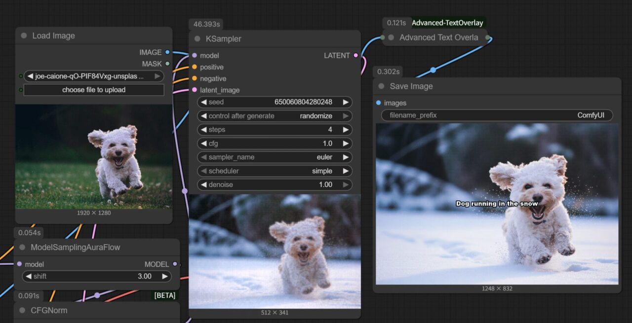Increase steps with the right arrow
Screen dimensions: 632x323
pyautogui.click(x=346, y=130)
